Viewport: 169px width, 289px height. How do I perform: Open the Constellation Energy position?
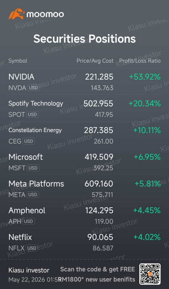(x=84, y=135)
